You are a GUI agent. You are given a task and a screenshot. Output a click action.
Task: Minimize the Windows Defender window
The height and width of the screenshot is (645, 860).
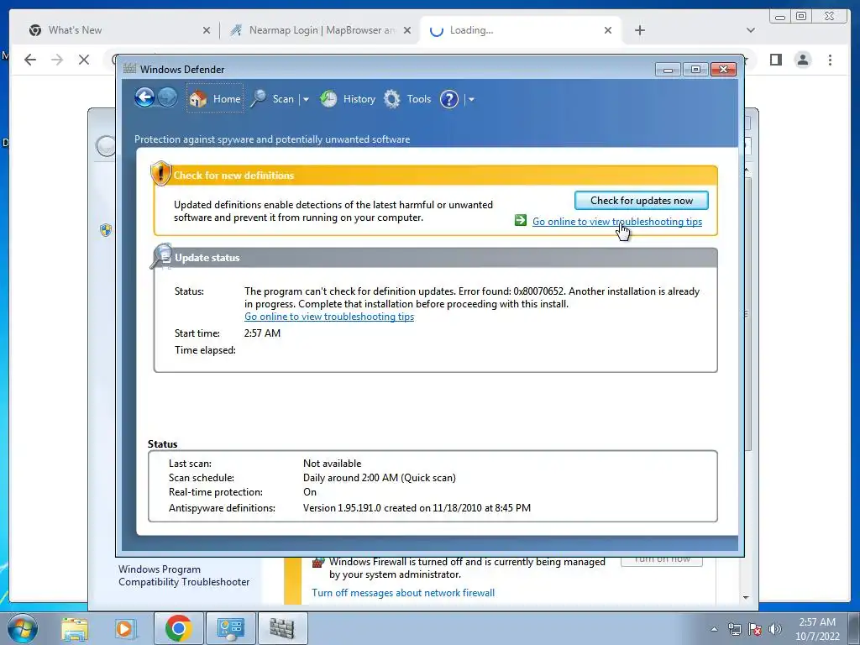click(668, 69)
